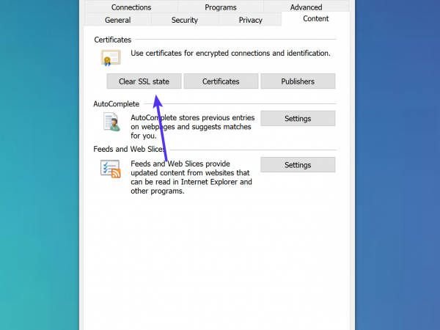Click the Feeds RSS checklist icon
Image resolution: width=440 pixels, height=330 pixels.
click(111, 169)
